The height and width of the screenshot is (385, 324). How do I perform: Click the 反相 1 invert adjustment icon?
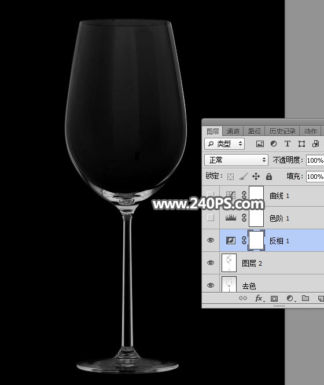(x=231, y=240)
